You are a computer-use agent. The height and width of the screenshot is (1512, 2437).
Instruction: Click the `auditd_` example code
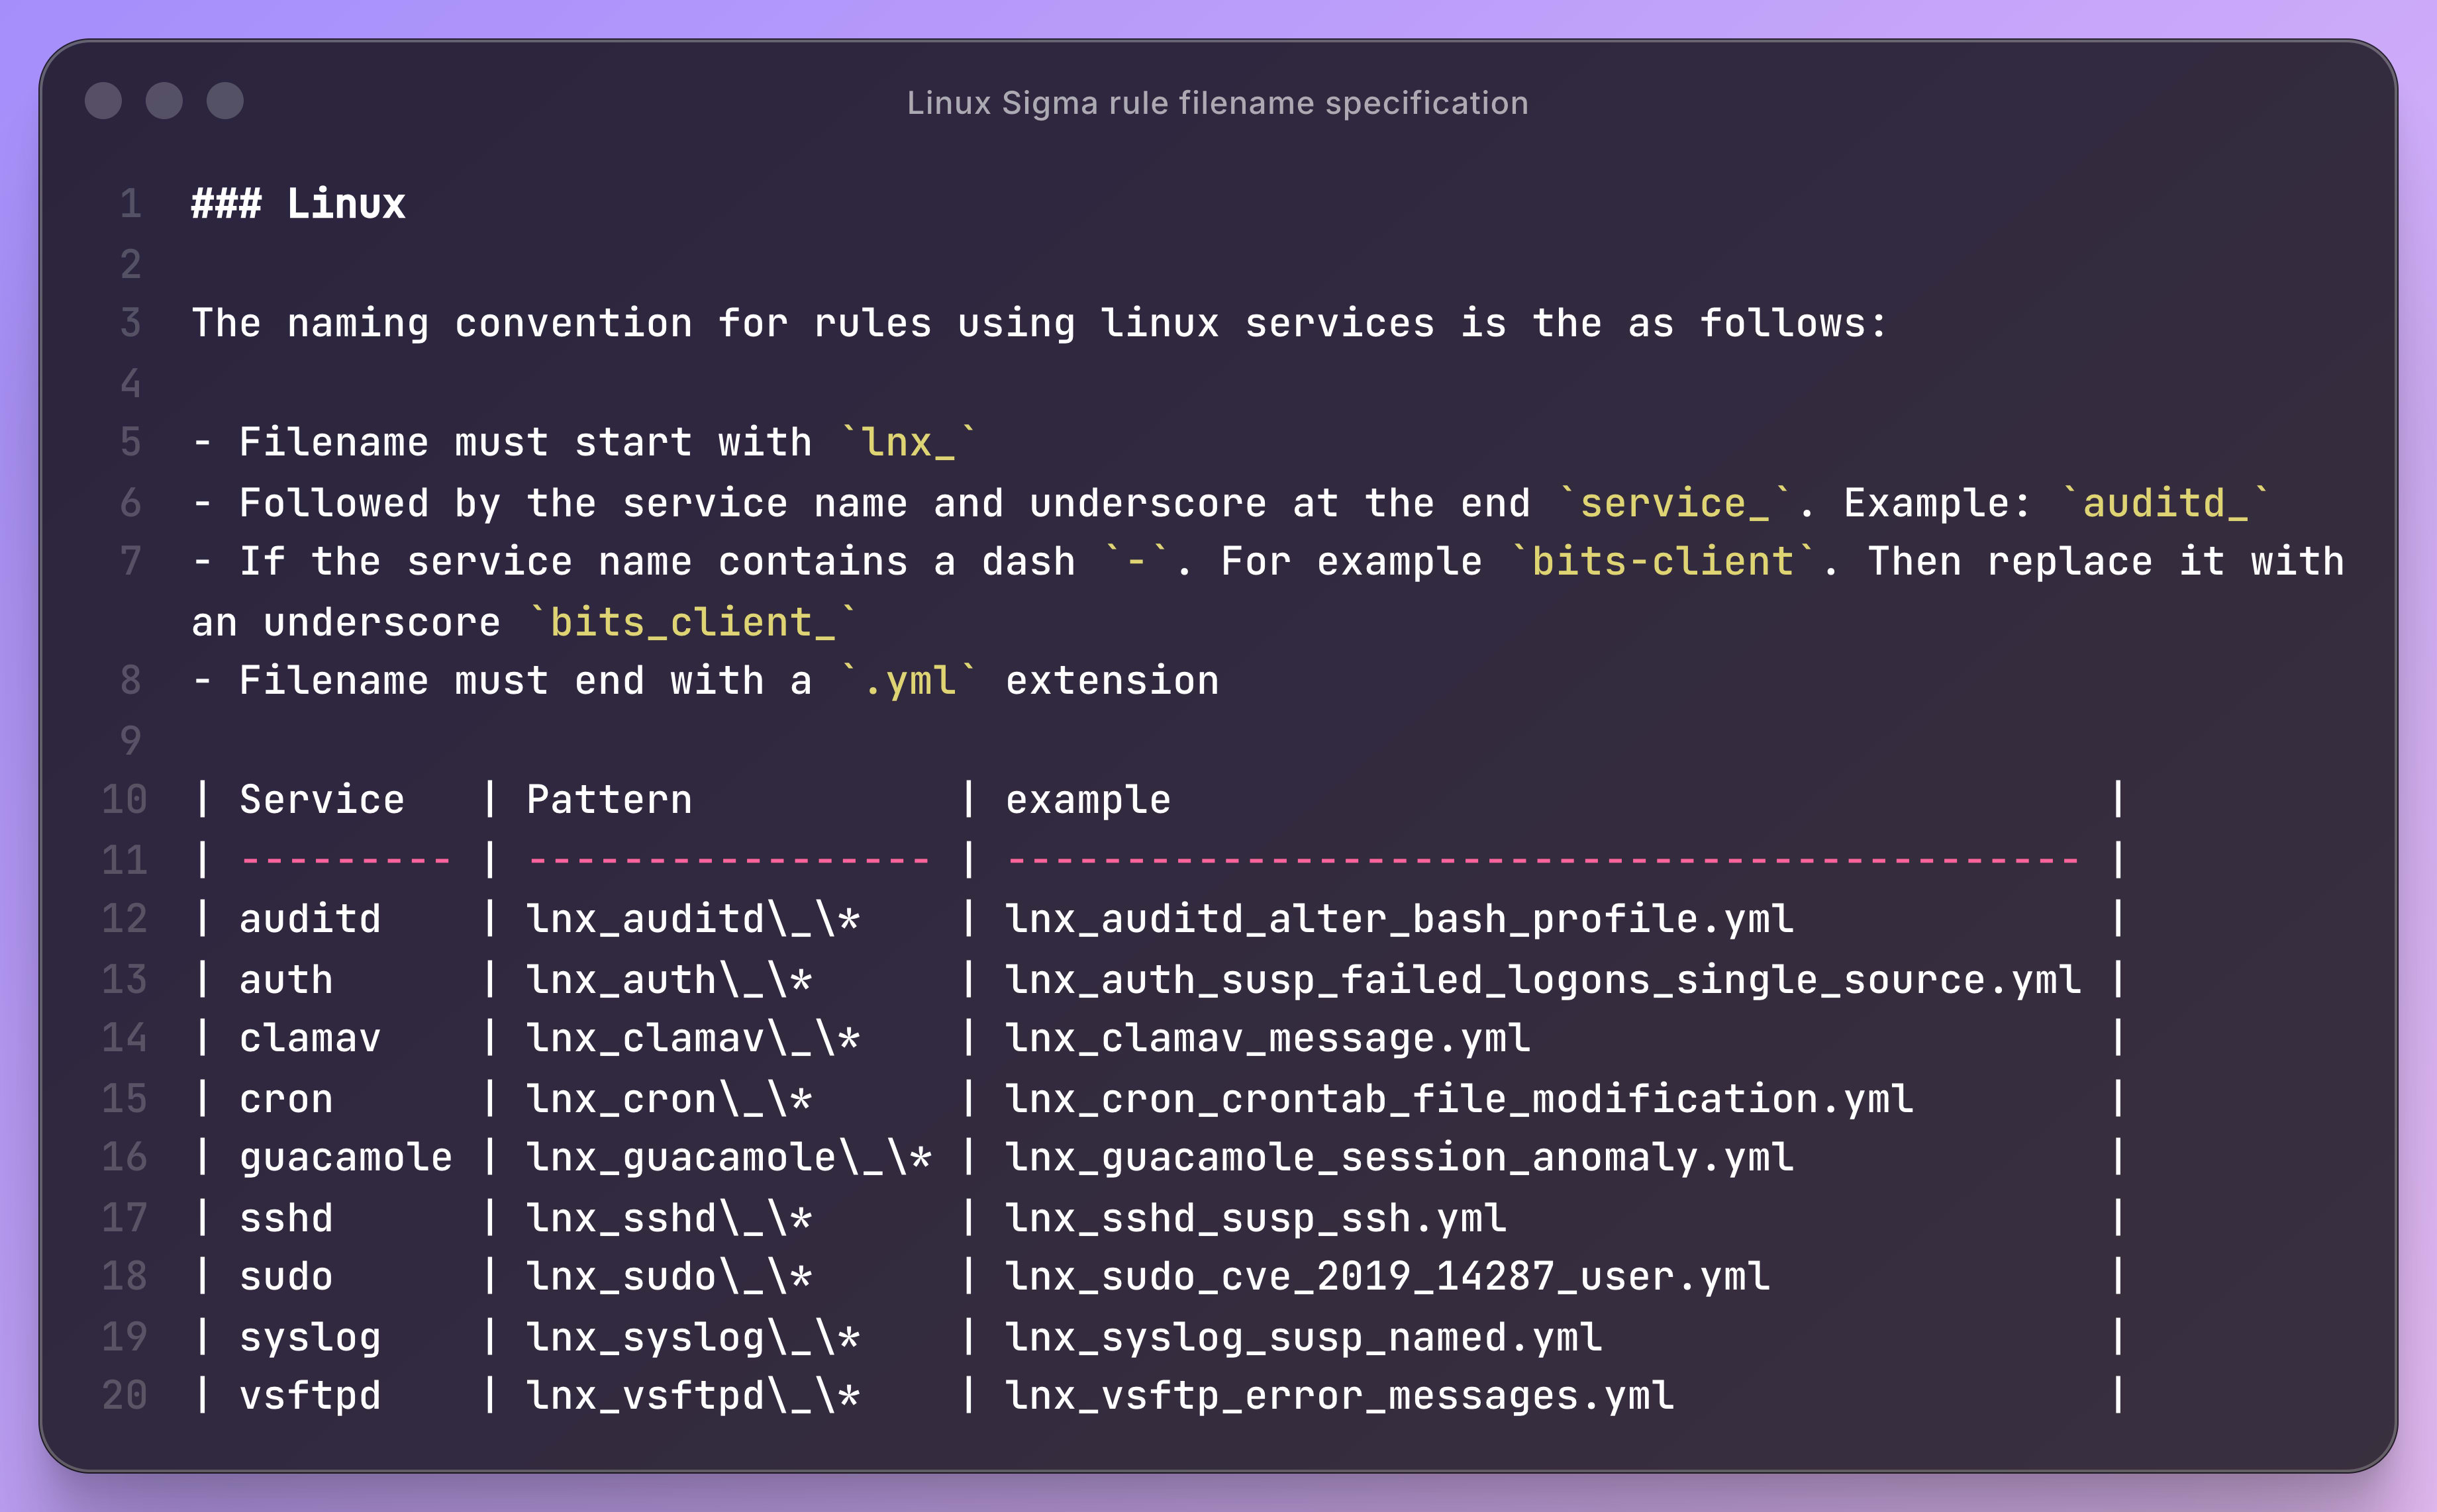point(2165,502)
